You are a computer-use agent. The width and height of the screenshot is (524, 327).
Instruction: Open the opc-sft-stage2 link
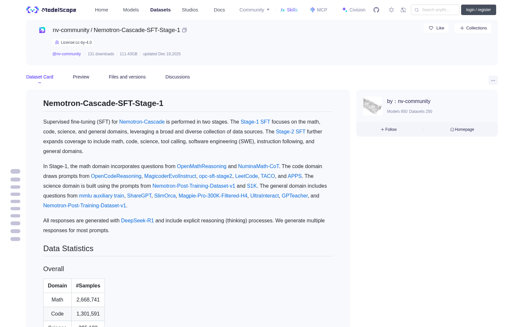coord(215,176)
